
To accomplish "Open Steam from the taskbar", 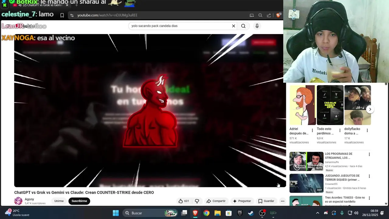I will point(251,213).
